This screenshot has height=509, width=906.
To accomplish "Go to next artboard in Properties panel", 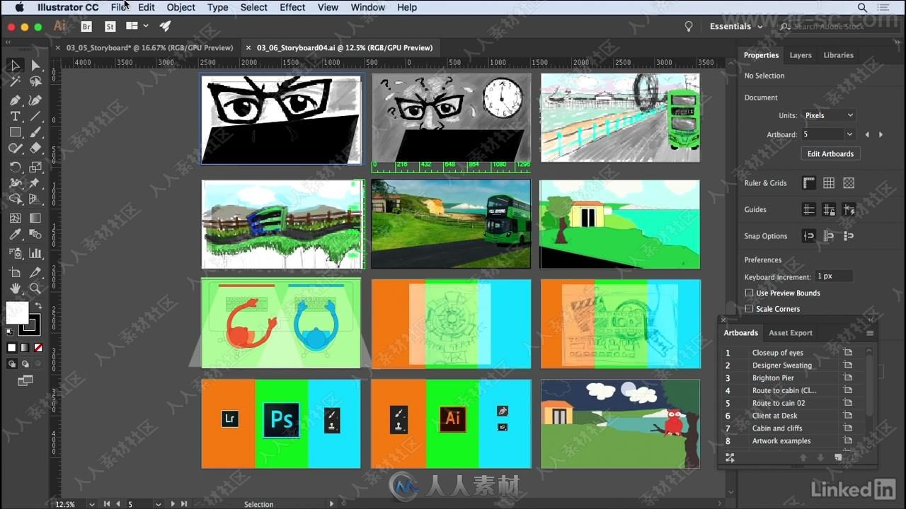I will [x=881, y=134].
